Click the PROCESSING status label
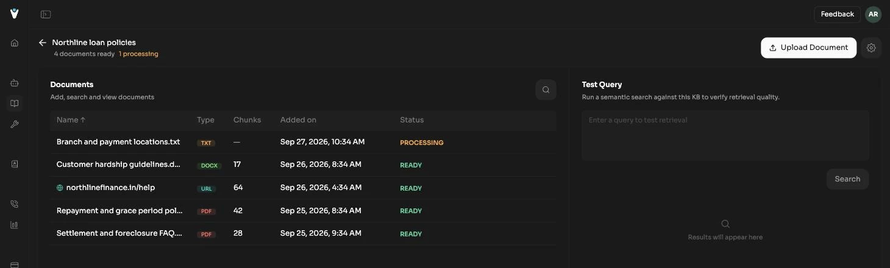 tap(422, 143)
